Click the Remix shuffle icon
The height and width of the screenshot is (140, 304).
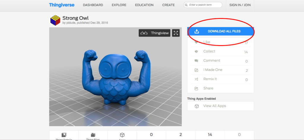pos(196,79)
